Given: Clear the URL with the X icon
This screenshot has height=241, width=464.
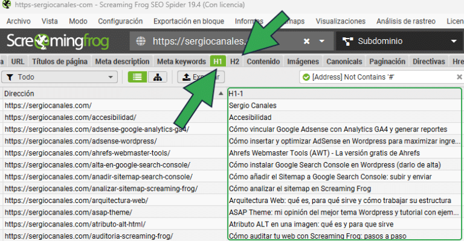Looking at the screenshot, I should (307, 42).
